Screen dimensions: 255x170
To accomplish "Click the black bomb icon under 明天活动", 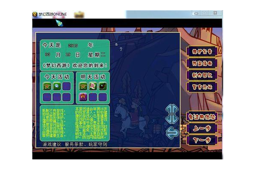I will pos(103,86).
